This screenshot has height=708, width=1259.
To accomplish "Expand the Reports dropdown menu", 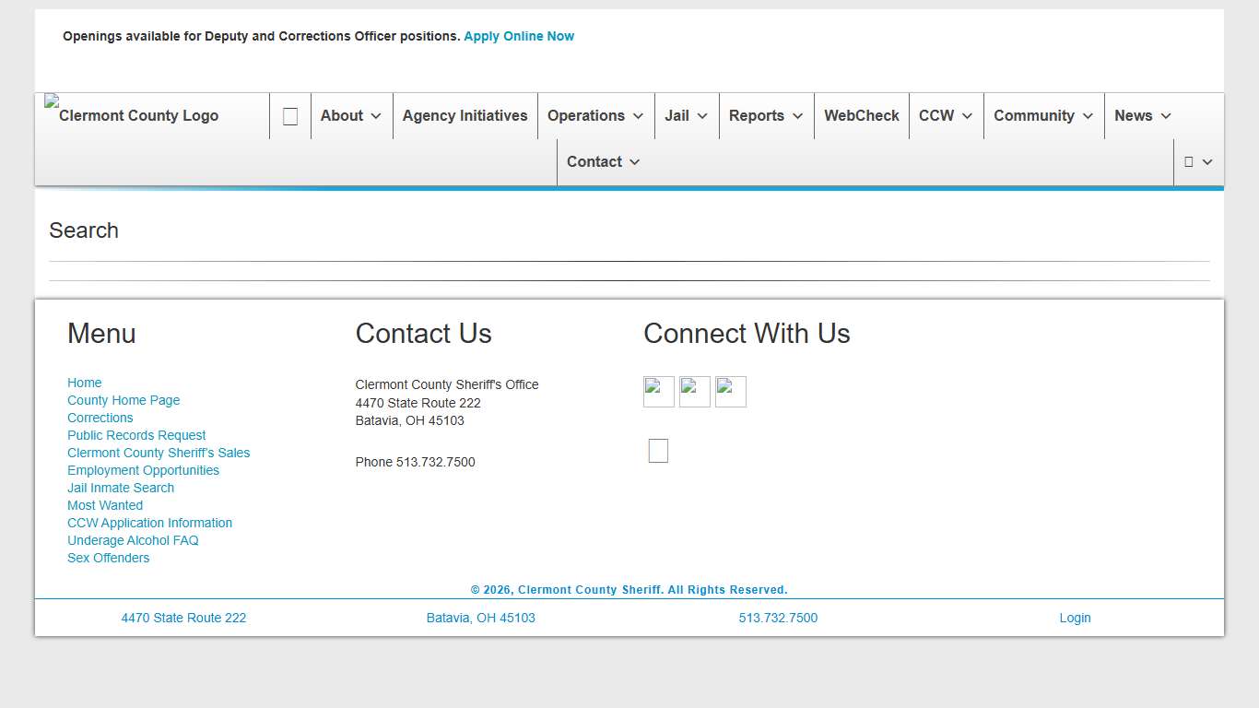I will (766, 116).
